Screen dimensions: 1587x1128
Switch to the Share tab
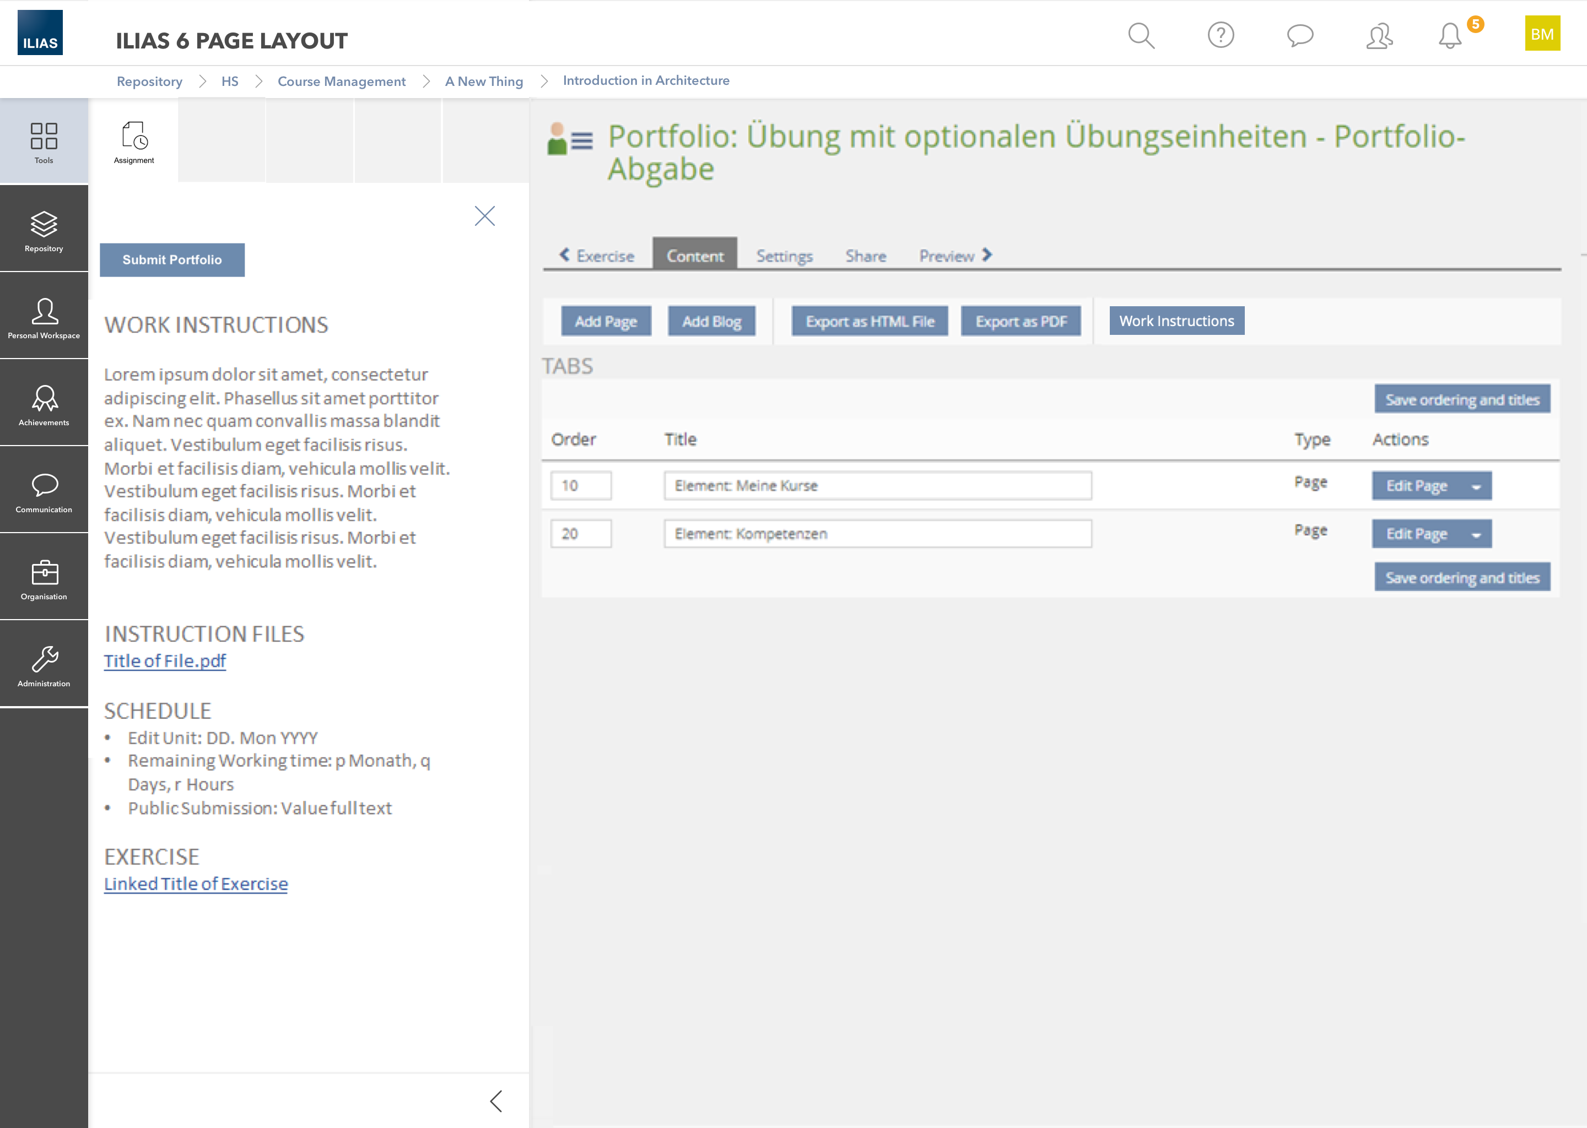click(865, 256)
